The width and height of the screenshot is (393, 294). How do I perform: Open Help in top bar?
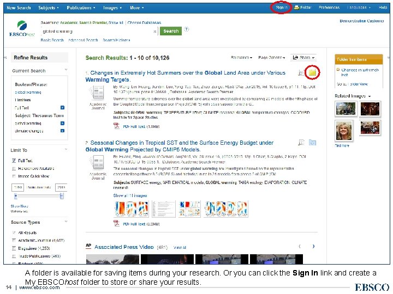coord(383,8)
